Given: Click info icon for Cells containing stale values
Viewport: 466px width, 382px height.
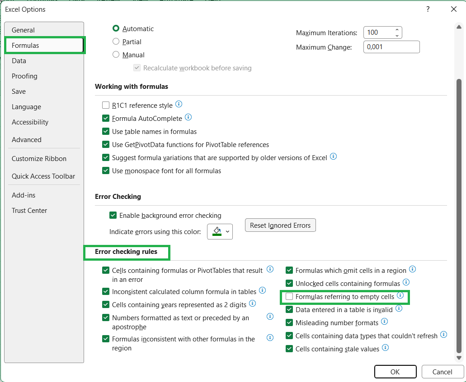Looking at the screenshot, I should [x=385, y=348].
